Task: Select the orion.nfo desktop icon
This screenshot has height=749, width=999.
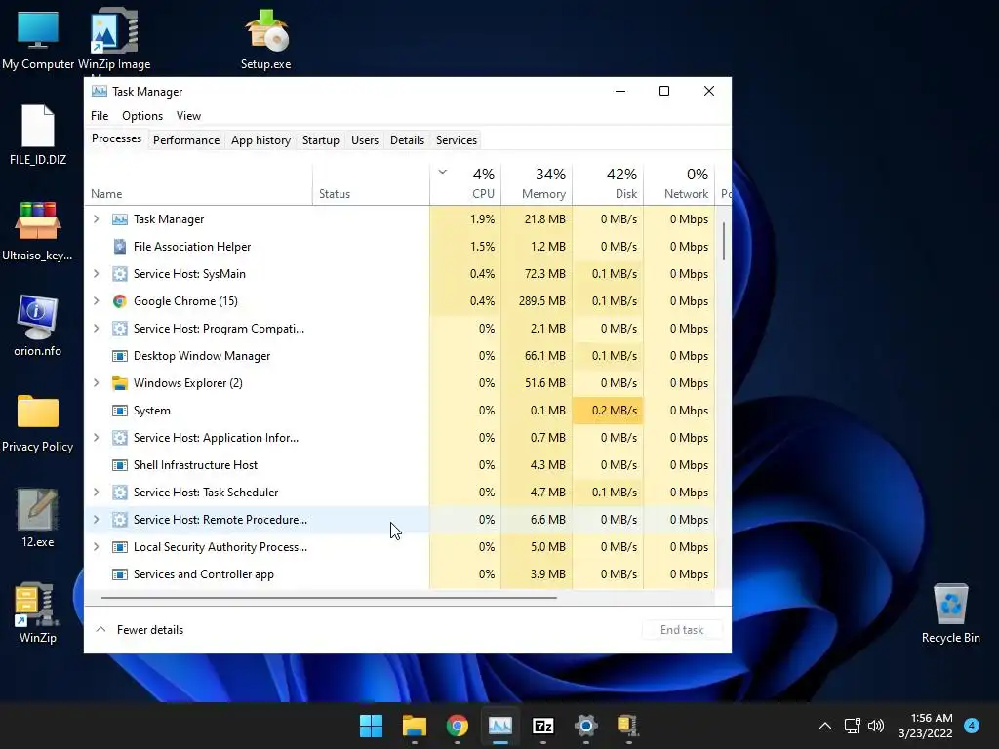Action: tap(38, 326)
